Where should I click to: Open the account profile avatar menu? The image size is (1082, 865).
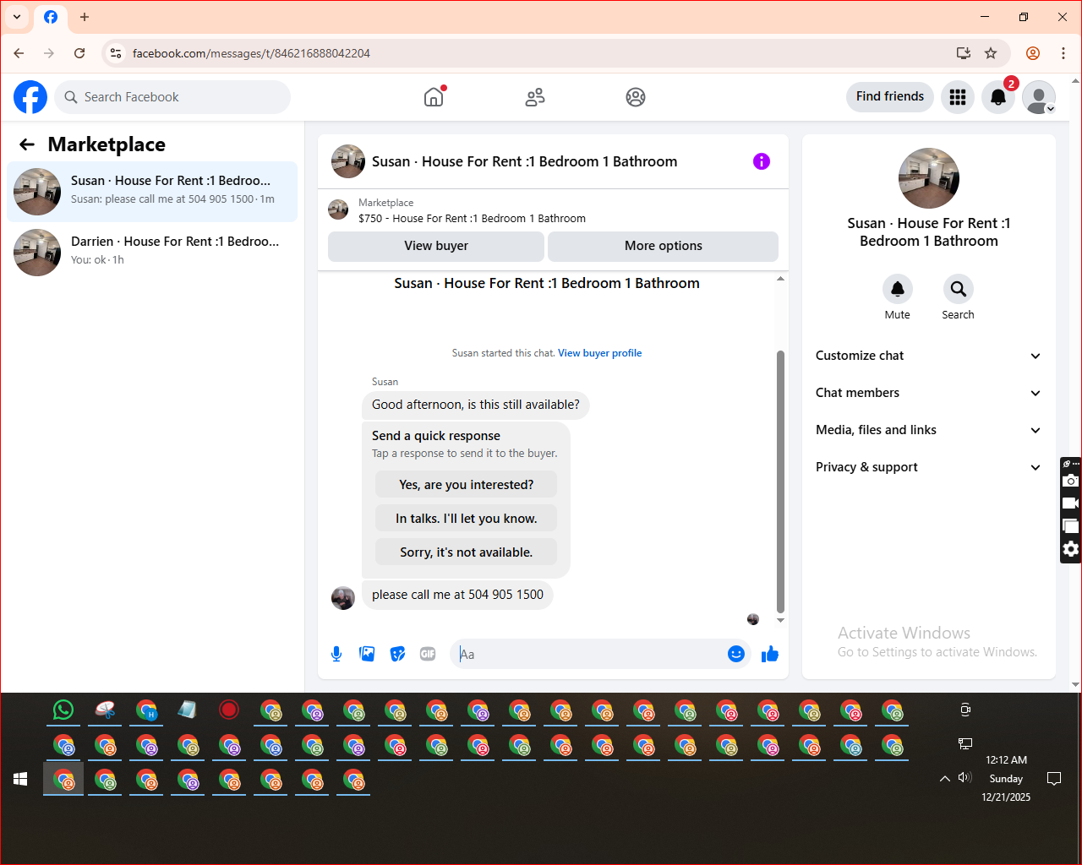point(1039,97)
